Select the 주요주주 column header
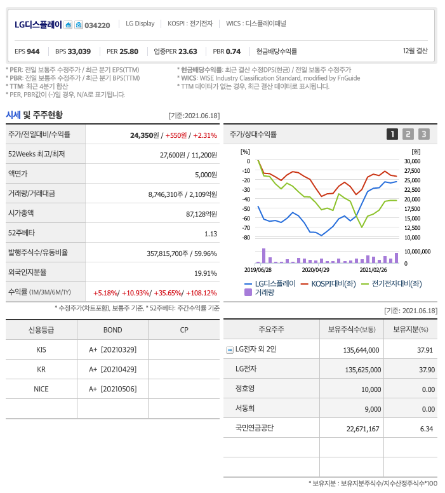445x493 pixels. (271, 329)
